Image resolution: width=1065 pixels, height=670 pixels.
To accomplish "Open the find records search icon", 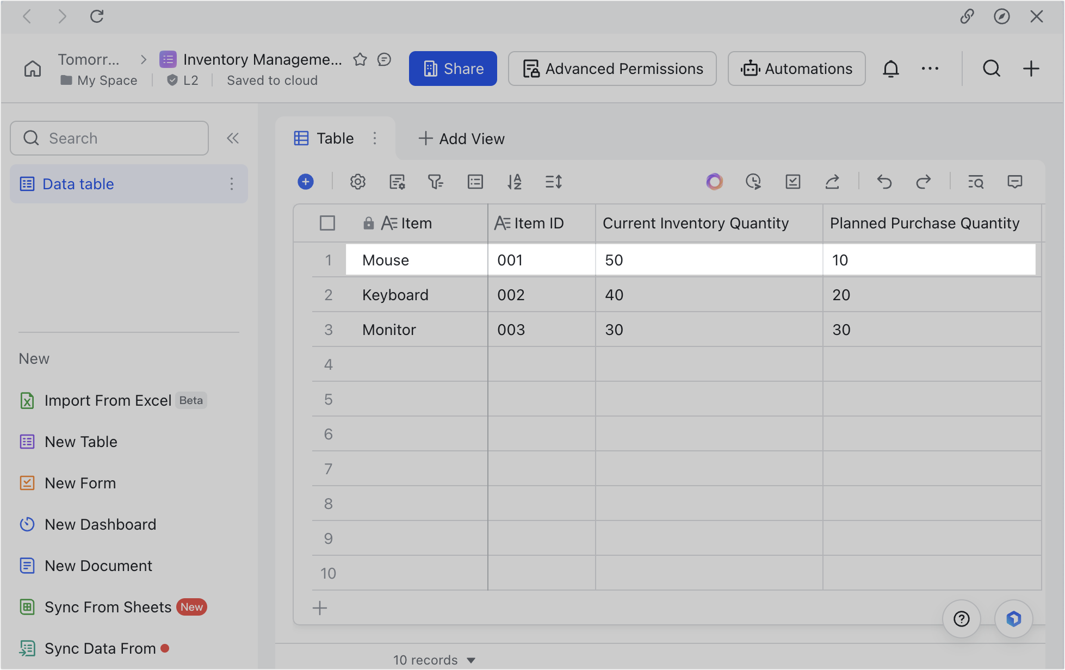I will point(976,182).
